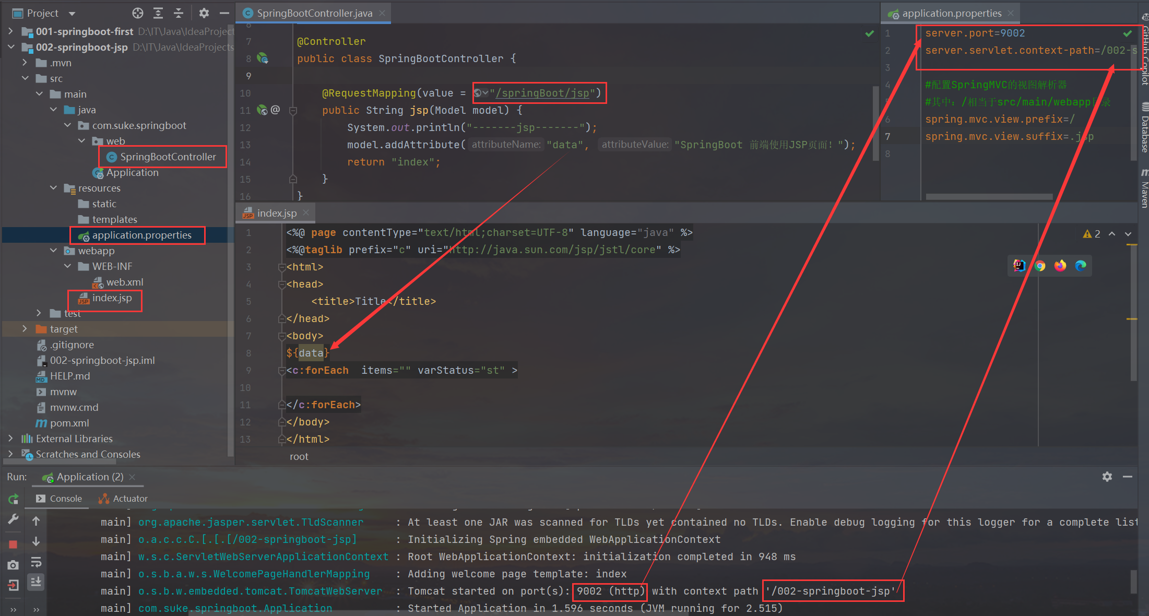This screenshot has width=1149, height=616.
Task: Toggle fold marker on jsp method line
Action: coord(293,110)
